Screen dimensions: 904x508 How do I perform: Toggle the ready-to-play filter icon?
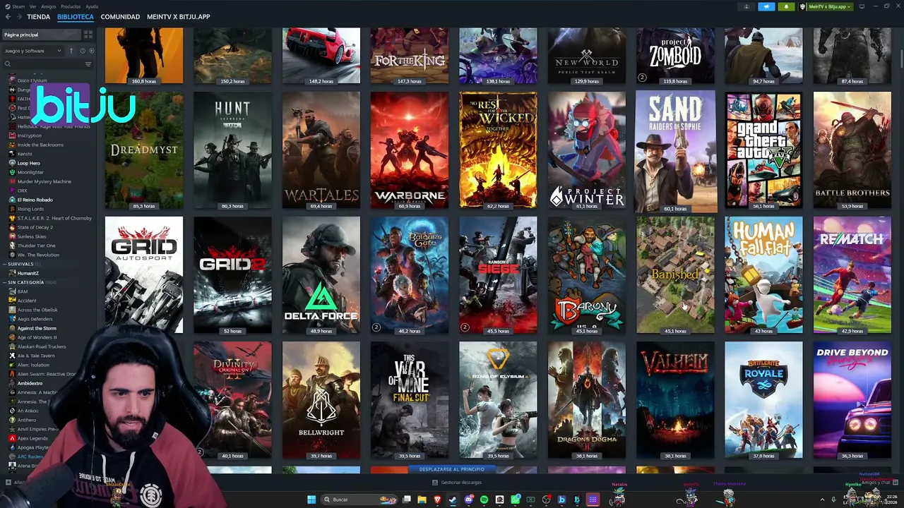tap(91, 51)
